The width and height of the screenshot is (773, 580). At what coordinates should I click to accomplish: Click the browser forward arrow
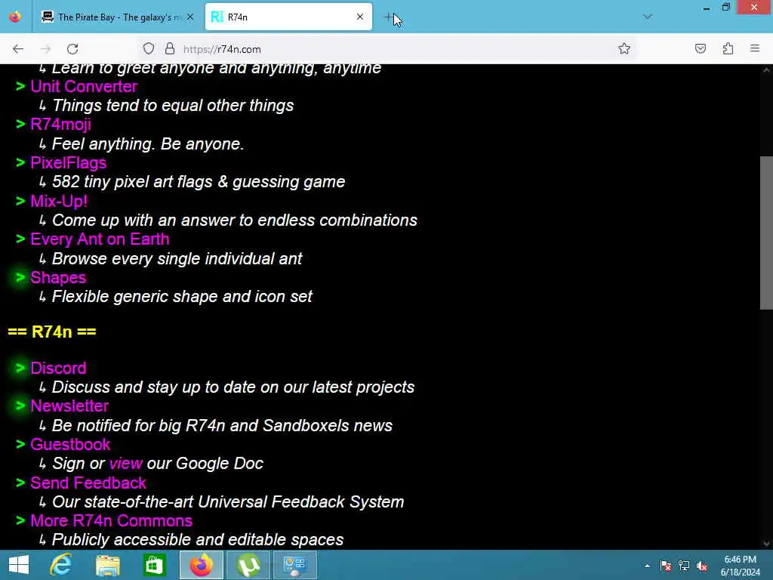tap(45, 49)
